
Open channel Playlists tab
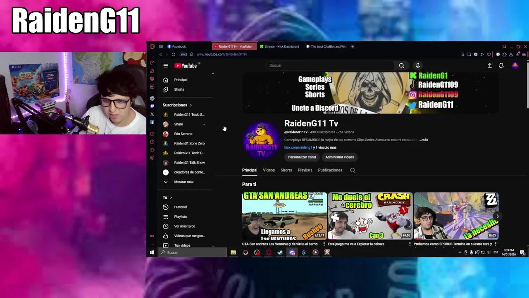click(x=305, y=170)
